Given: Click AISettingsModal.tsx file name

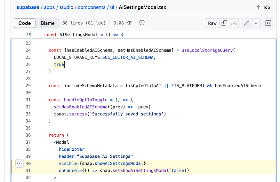Looking at the screenshot, I should pyautogui.click(x=142, y=7).
